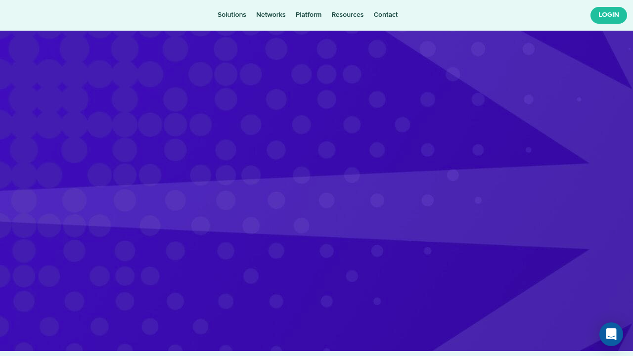Viewport: 633px width, 356px height.
Task: Click the green LOGIN pill button
Action: coord(609,15)
